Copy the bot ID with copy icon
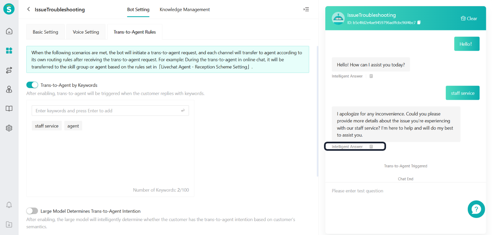 [419, 22]
